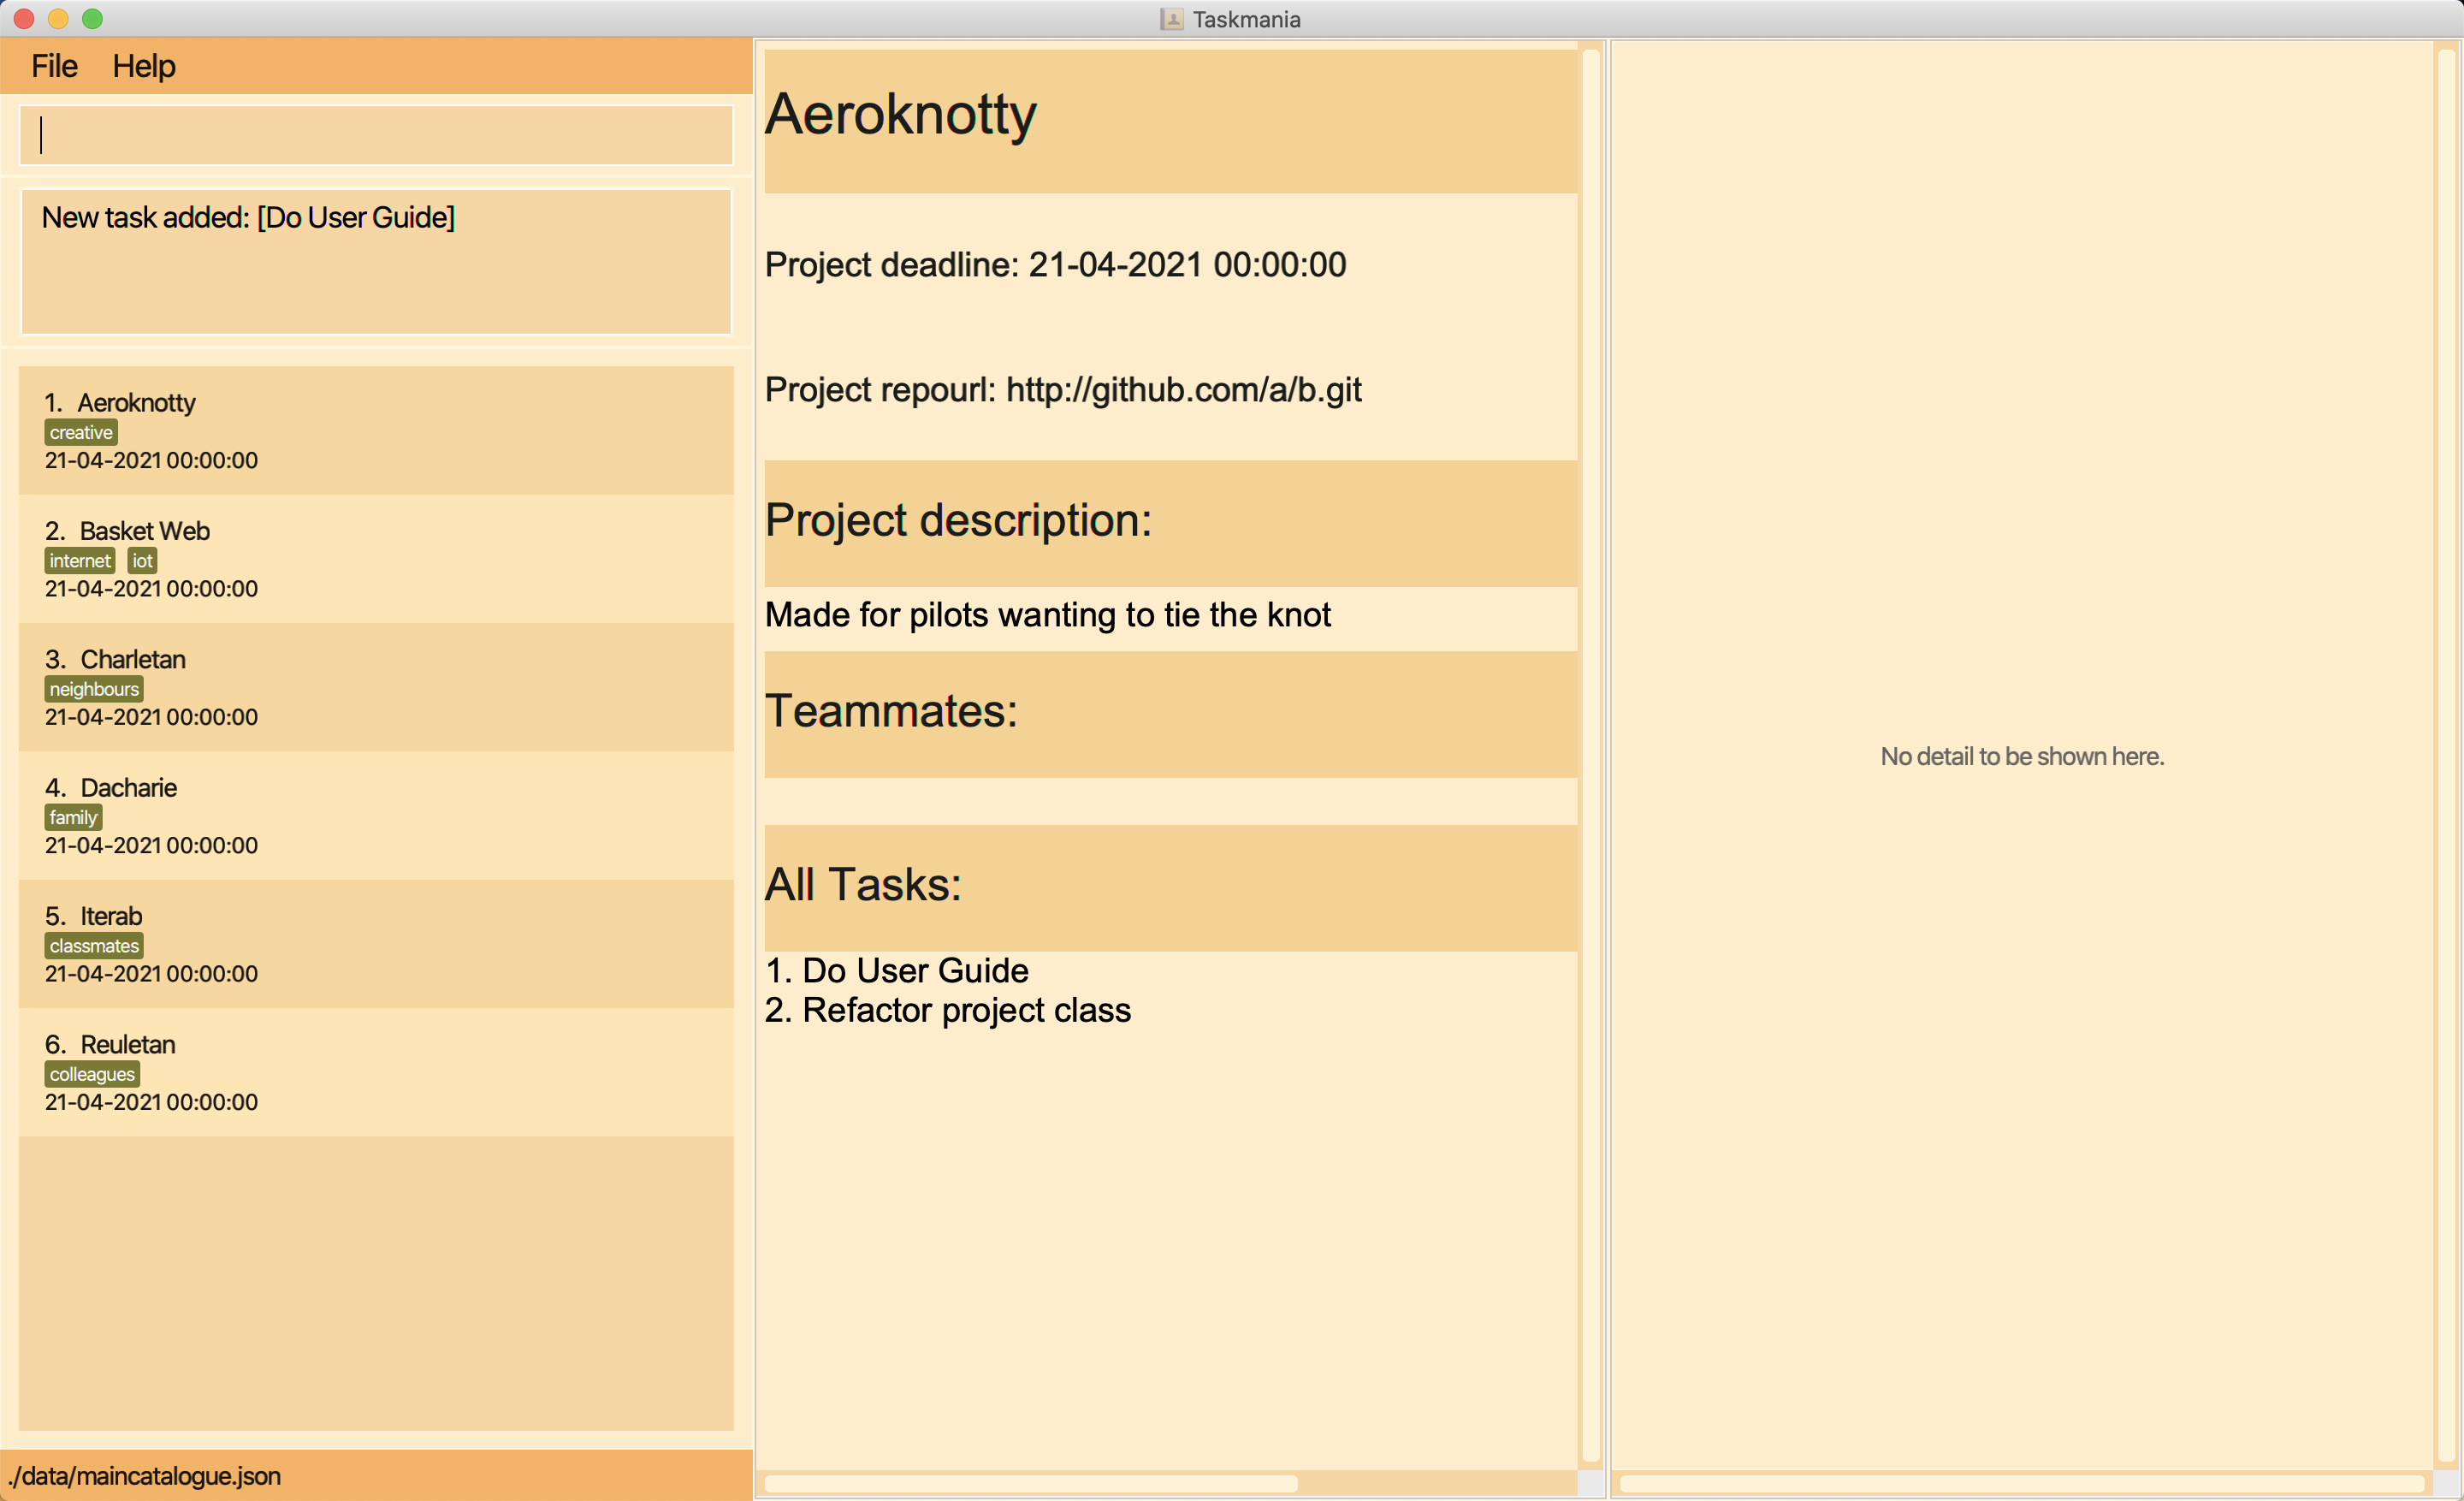This screenshot has height=1501, width=2464.
Task: Click 'No detail to be shown here.' text
Action: click(x=2022, y=756)
